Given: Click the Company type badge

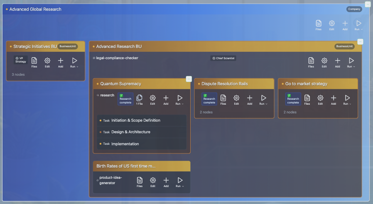Looking at the screenshot, I should (354, 9).
